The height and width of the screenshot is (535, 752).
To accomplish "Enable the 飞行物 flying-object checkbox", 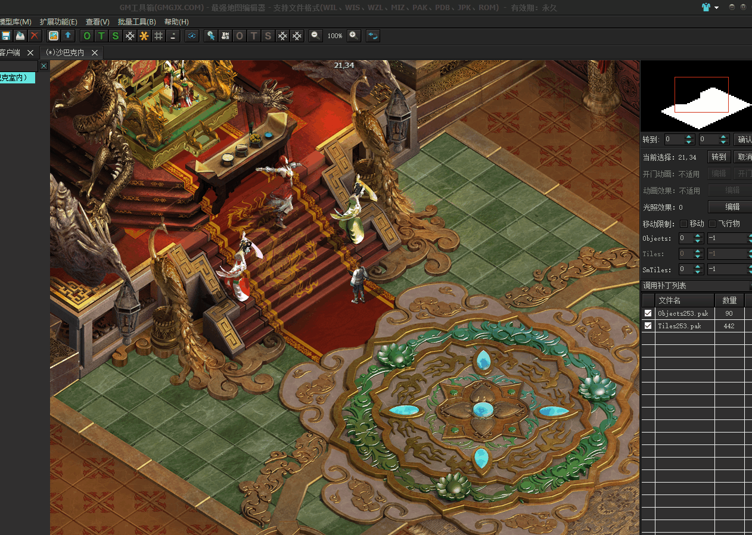I will 713,223.
